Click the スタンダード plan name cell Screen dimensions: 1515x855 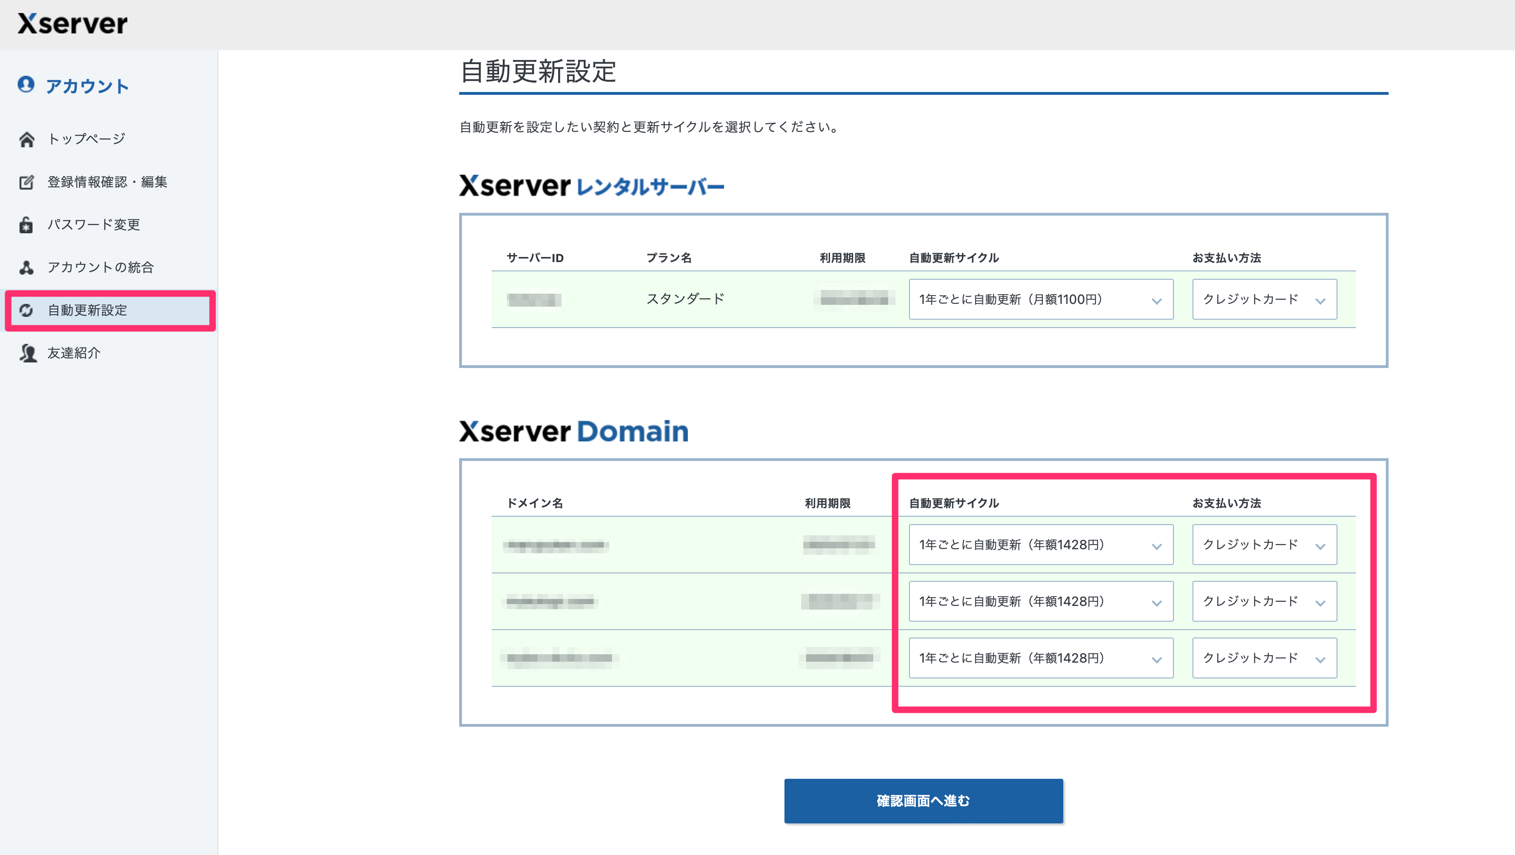[685, 299]
